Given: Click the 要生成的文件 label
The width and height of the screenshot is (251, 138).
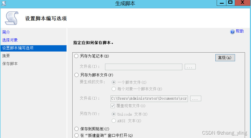Looking at the screenshot, I should coord(92,82).
